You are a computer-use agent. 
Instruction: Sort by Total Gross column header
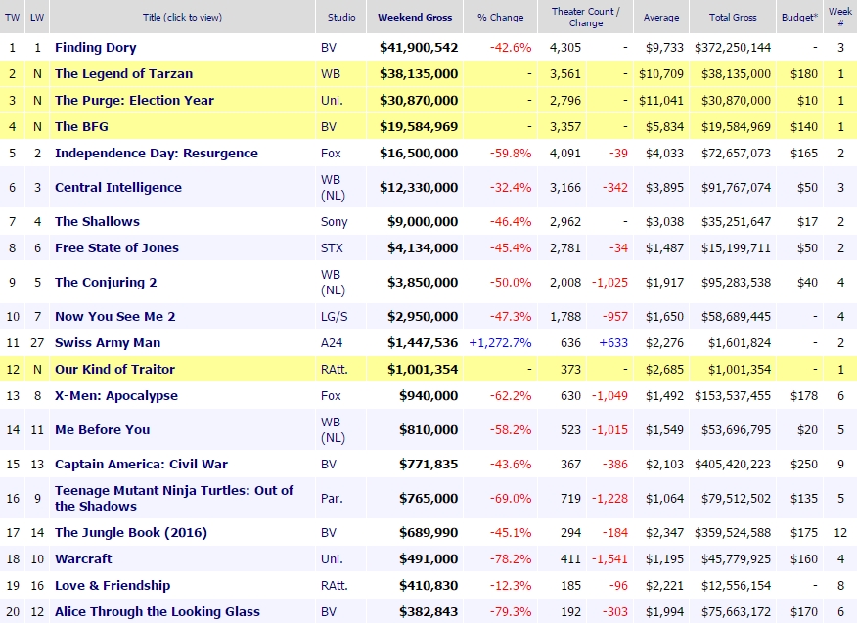click(733, 17)
